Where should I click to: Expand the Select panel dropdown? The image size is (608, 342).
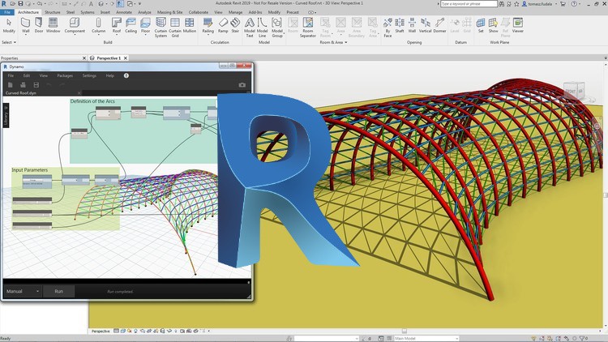click(x=9, y=42)
